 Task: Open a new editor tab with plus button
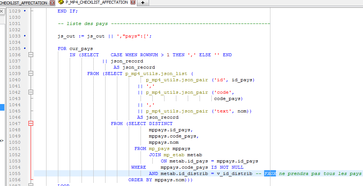tap(143, 3)
